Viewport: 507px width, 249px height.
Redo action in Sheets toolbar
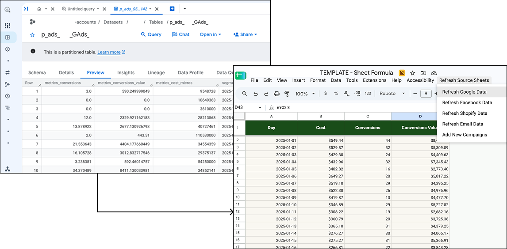pos(266,94)
